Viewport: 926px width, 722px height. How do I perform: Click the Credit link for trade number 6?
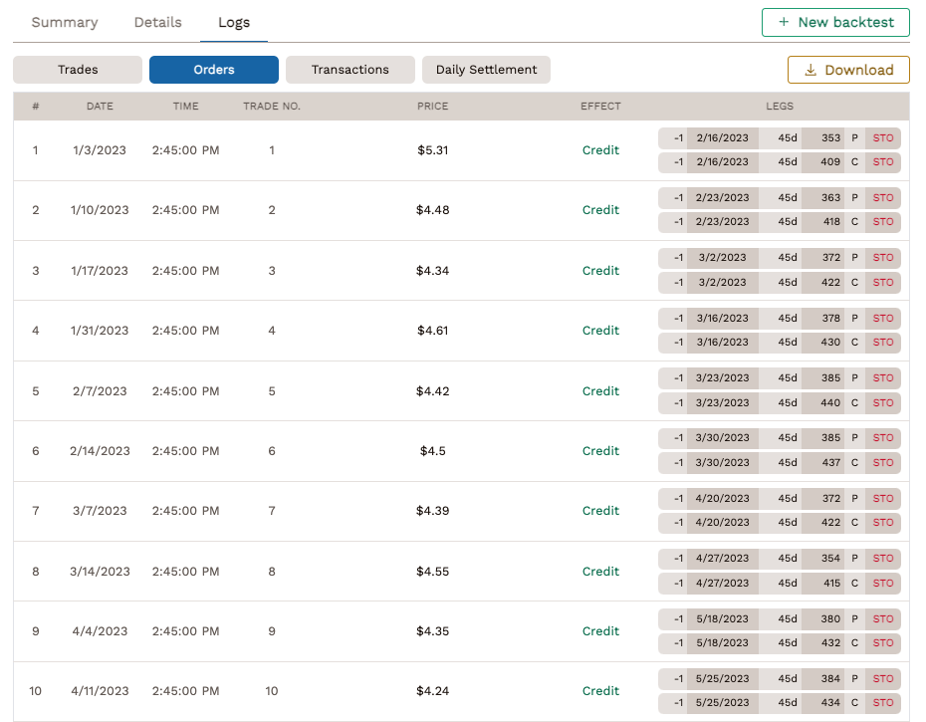(x=600, y=451)
